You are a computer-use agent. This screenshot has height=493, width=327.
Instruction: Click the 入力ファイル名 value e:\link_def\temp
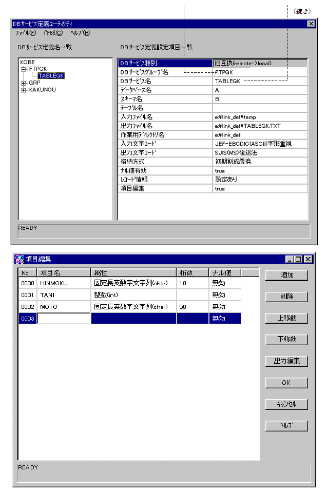pyautogui.click(x=260, y=117)
